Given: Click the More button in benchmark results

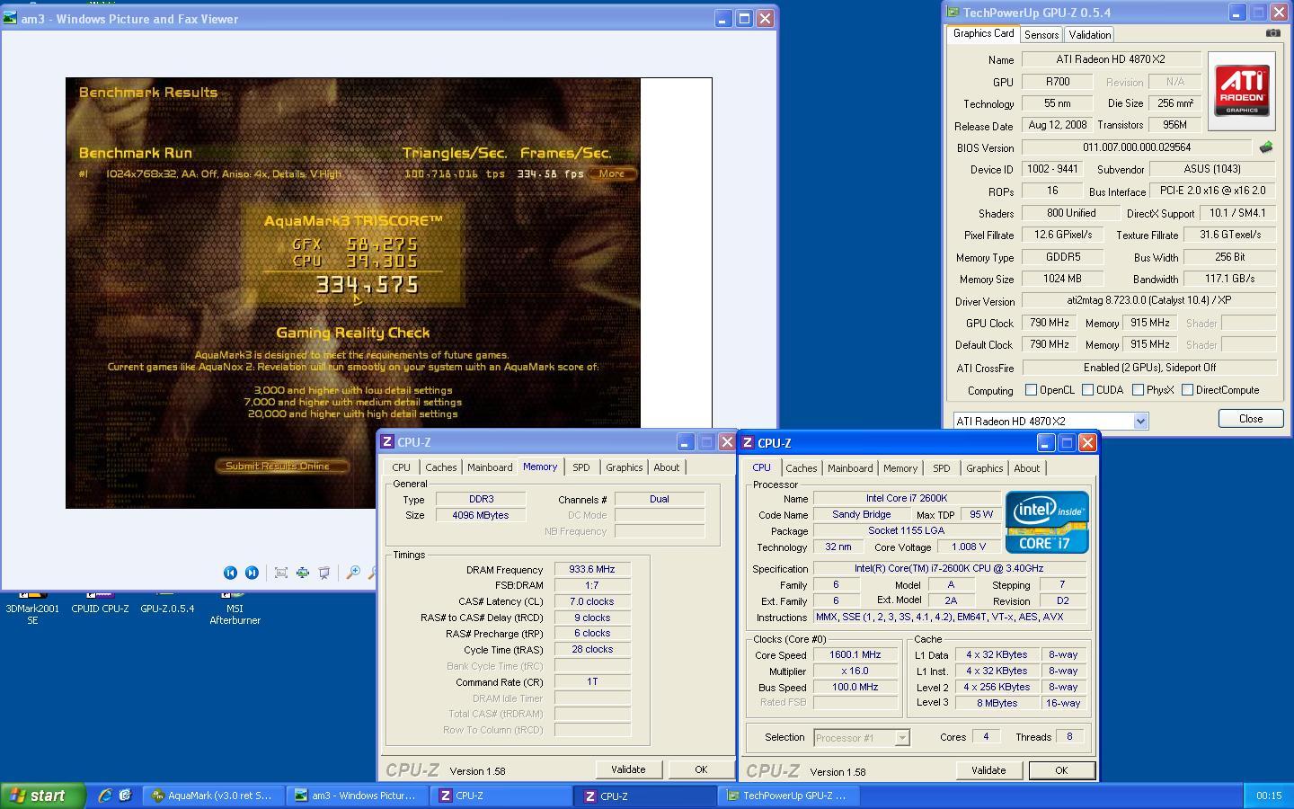Looking at the screenshot, I should 612,174.
